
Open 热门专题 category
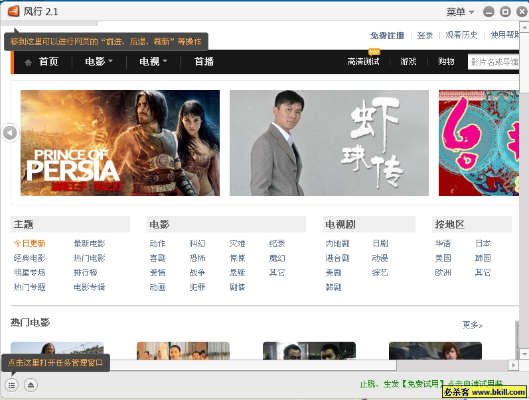30,287
